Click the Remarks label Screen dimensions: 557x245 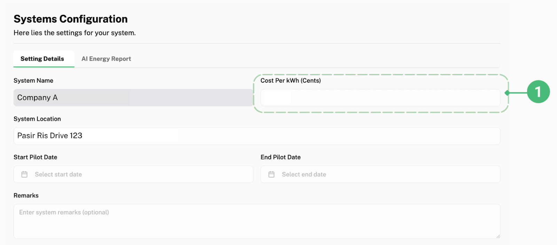point(26,196)
